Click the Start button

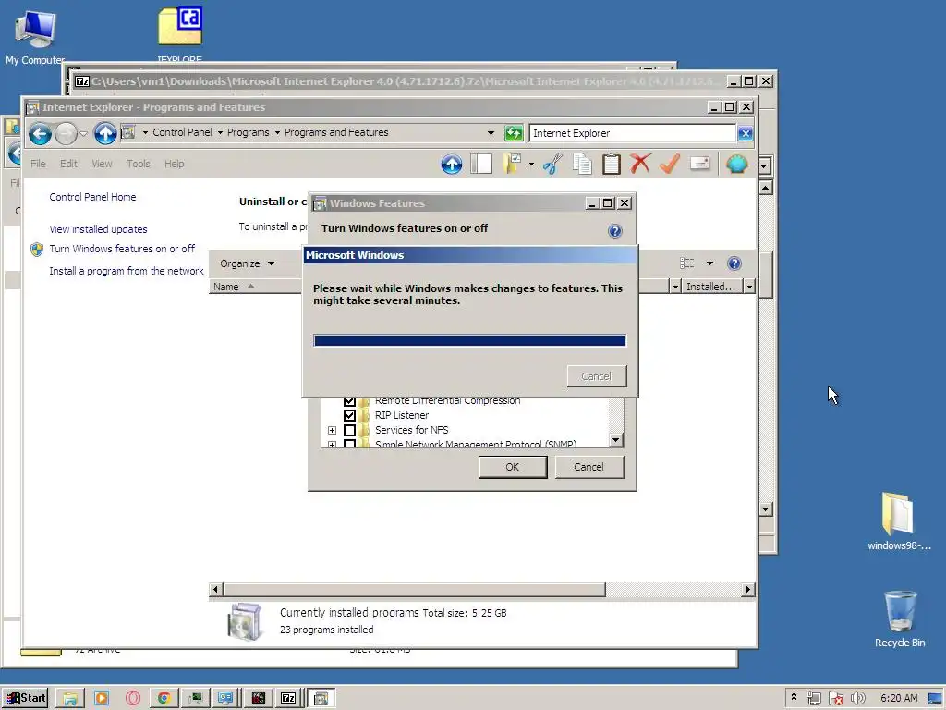25,698
